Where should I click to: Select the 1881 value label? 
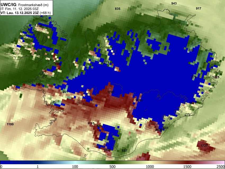pyautogui.click(x=139, y=100)
